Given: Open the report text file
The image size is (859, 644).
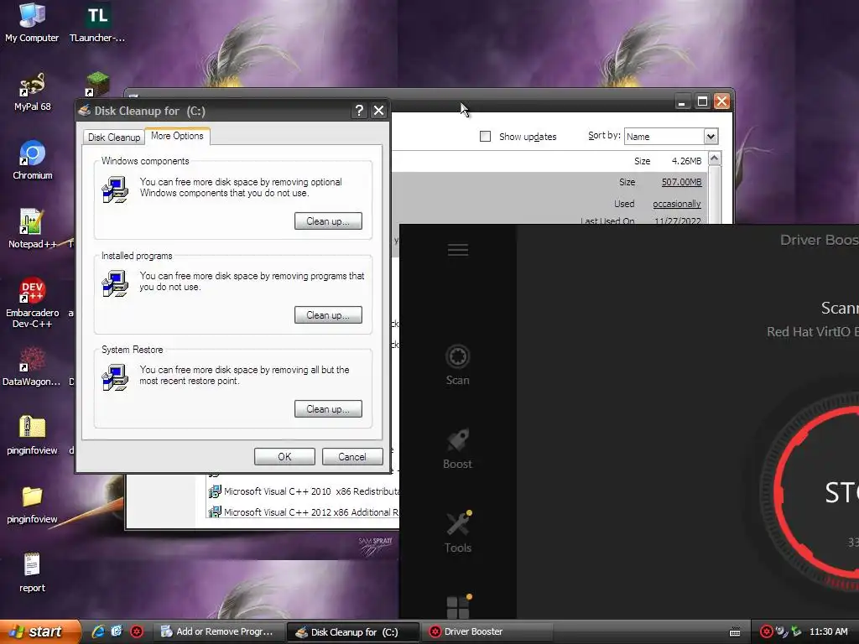Looking at the screenshot, I should click(x=32, y=572).
